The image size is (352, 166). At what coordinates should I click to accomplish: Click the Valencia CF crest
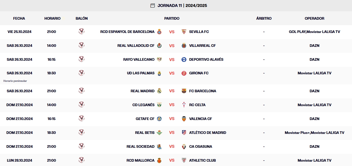click(184, 119)
